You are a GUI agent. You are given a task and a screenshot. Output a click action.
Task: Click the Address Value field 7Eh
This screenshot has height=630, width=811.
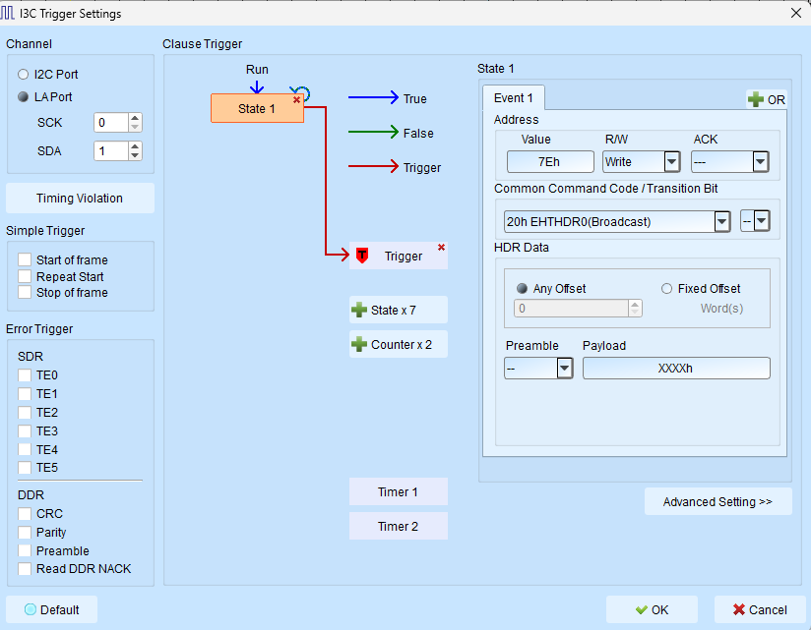(x=550, y=161)
